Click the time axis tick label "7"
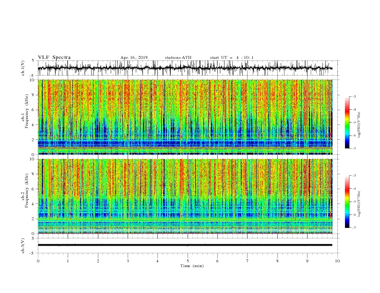Screen dimensions: 380x293 tap(248, 261)
